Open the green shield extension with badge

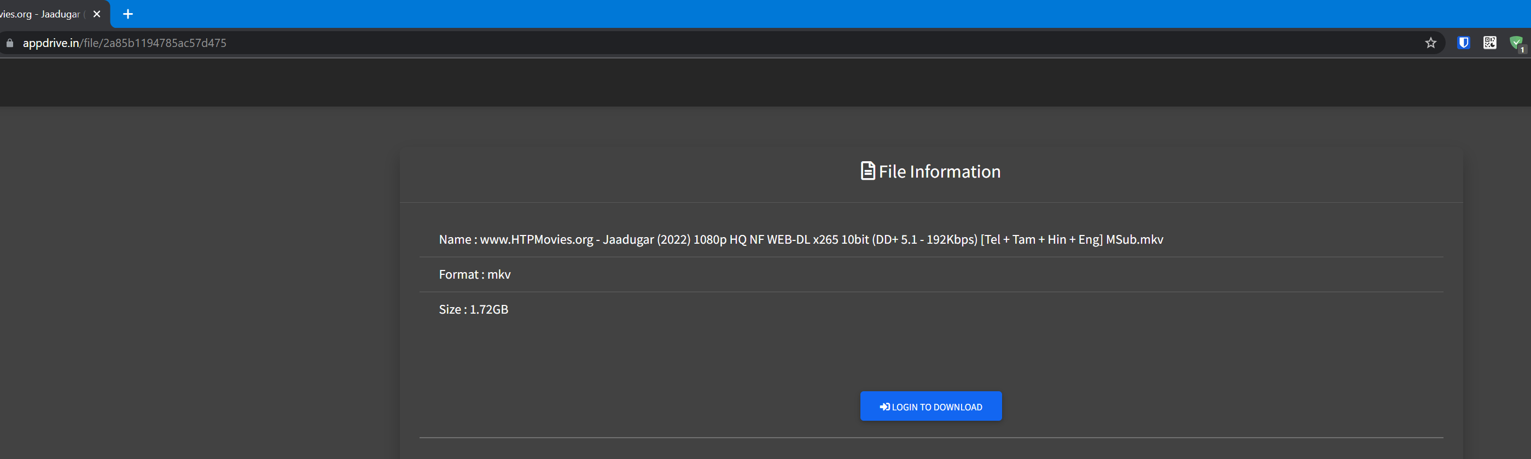[1517, 43]
